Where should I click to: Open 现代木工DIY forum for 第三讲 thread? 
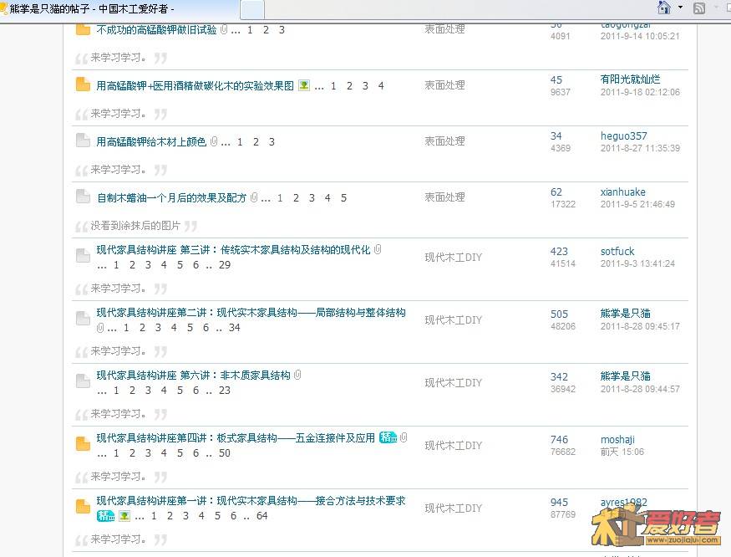tap(453, 258)
